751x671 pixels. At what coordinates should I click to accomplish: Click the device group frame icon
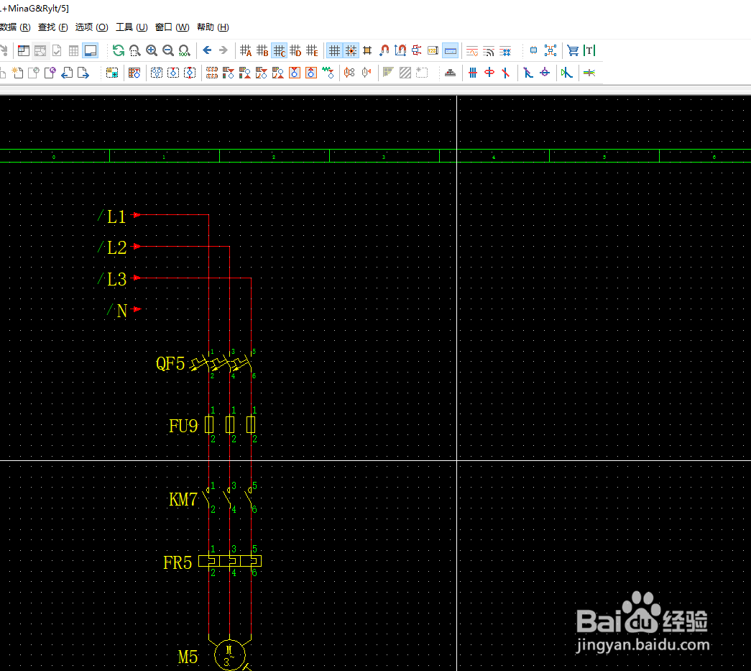pyautogui.click(x=550, y=50)
